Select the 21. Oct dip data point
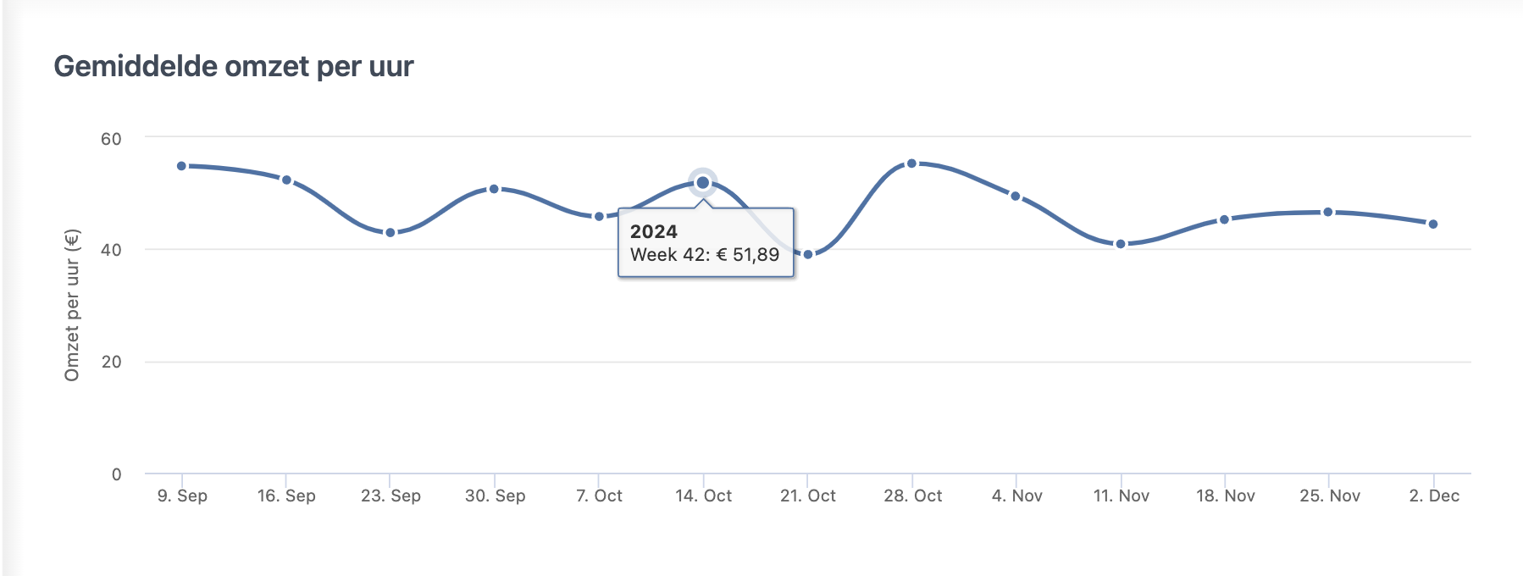 [807, 254]
